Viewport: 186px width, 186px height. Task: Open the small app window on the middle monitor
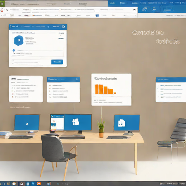point(57,122)
